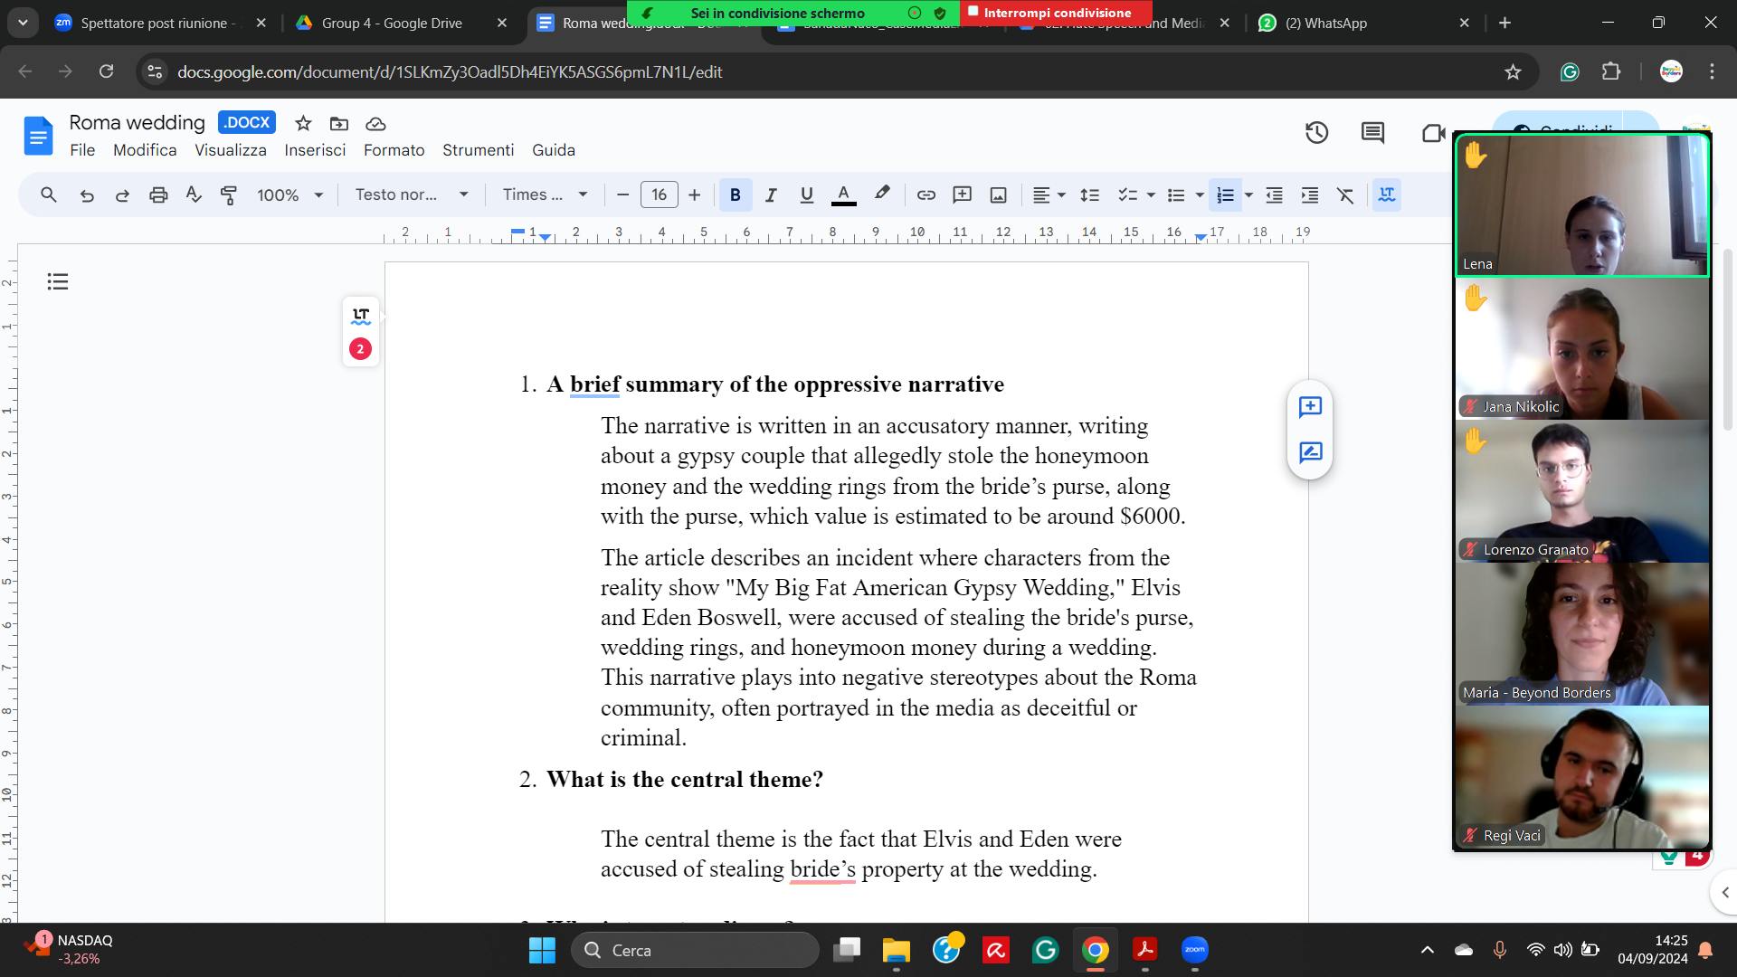Open the LanguageTool toolbar button
This screenshot has height=977, width=1737.
pos(1386,194)
